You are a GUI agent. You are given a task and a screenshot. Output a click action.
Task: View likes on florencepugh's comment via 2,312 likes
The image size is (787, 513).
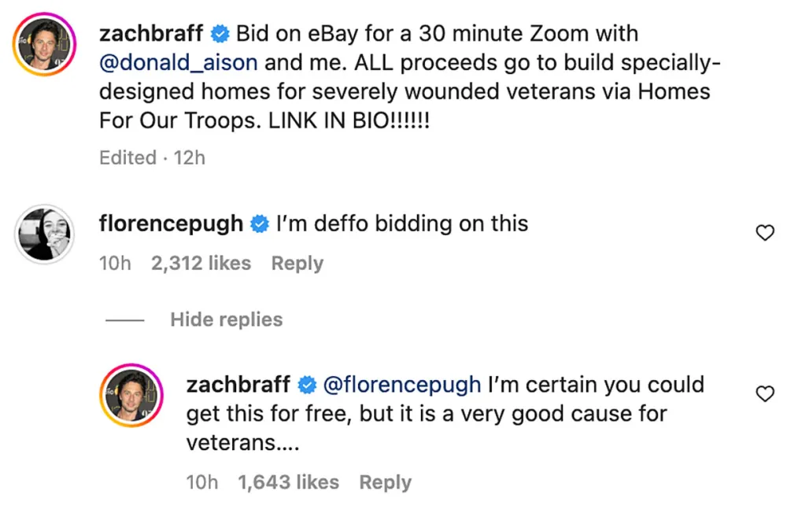pos(201,263)
